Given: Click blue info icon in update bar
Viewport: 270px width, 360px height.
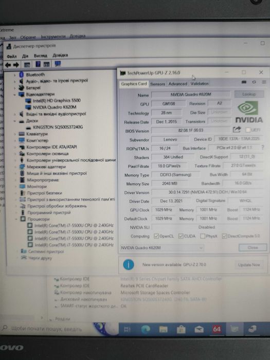Looking at the screenshot, I should (x=129, y=265).
